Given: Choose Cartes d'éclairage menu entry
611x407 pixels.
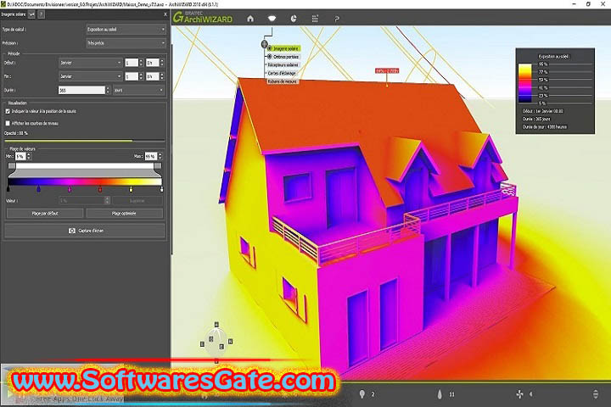Looking at the screenshot, I should click(282, 73).
